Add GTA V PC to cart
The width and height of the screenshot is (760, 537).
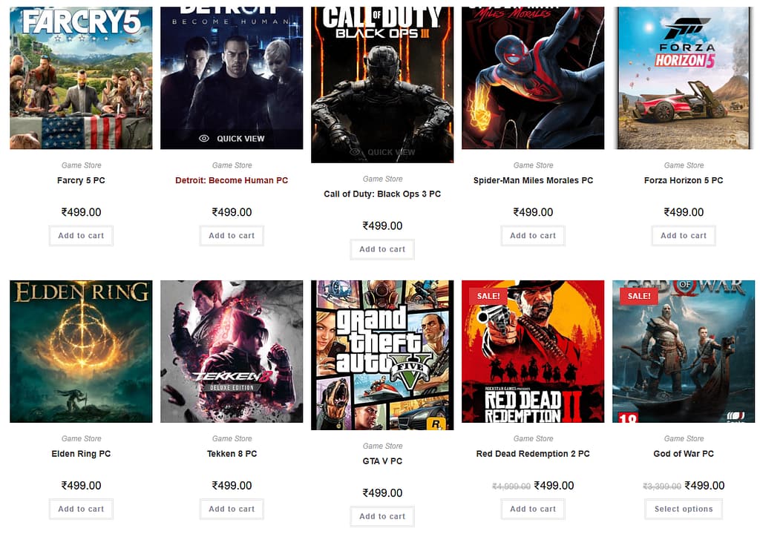[382, 516]
